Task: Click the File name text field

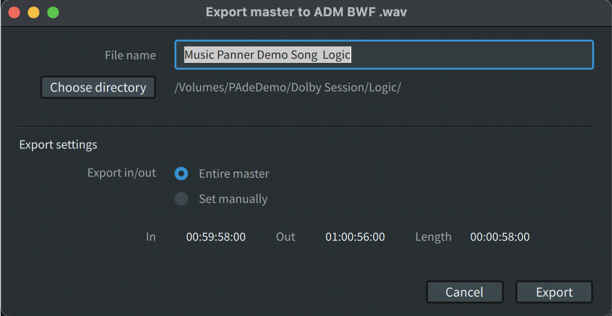Action: coord(384,55)
